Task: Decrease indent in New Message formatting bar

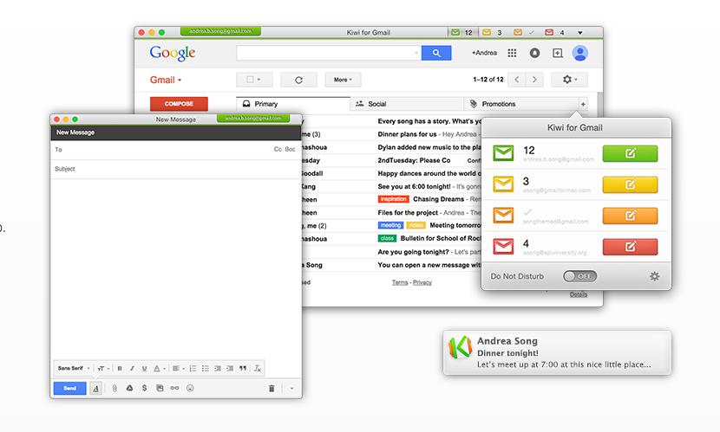Action: click(x=218, y=368)
